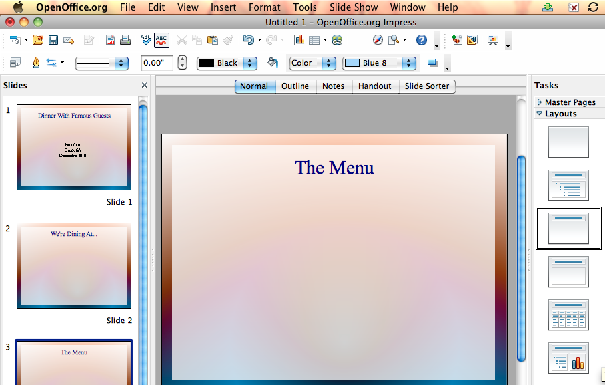Choose the blank slide layout

(568, 142)
